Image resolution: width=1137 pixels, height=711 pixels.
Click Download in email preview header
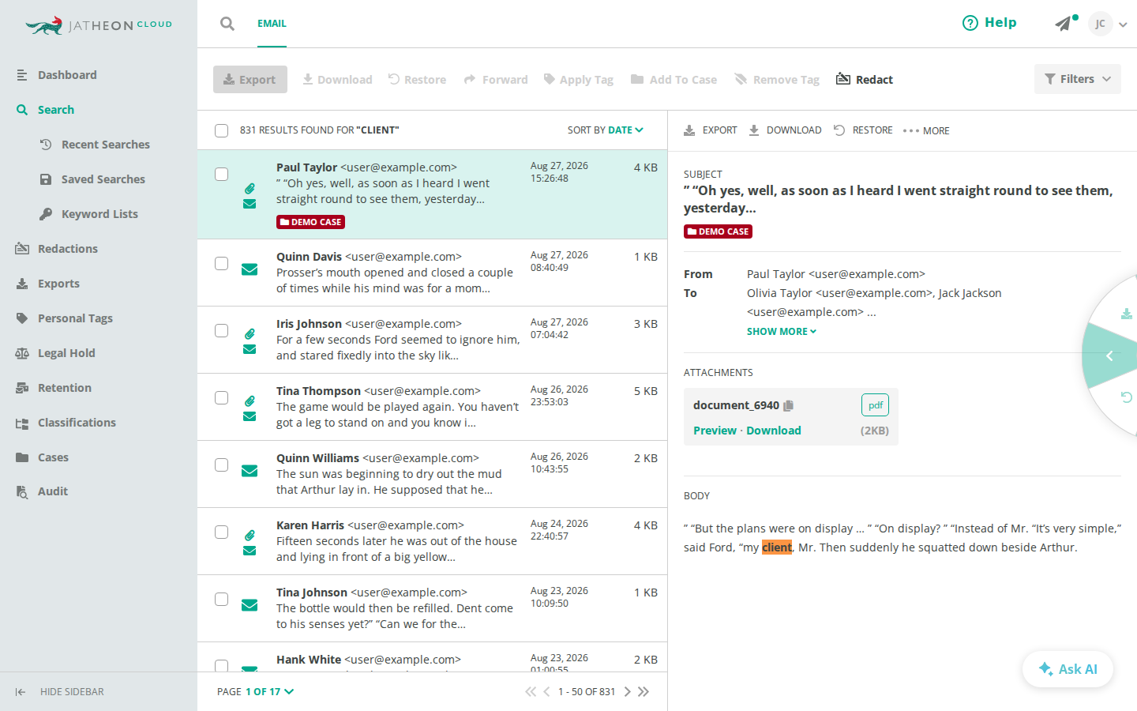pyautogui.click(x=786, y=130)
